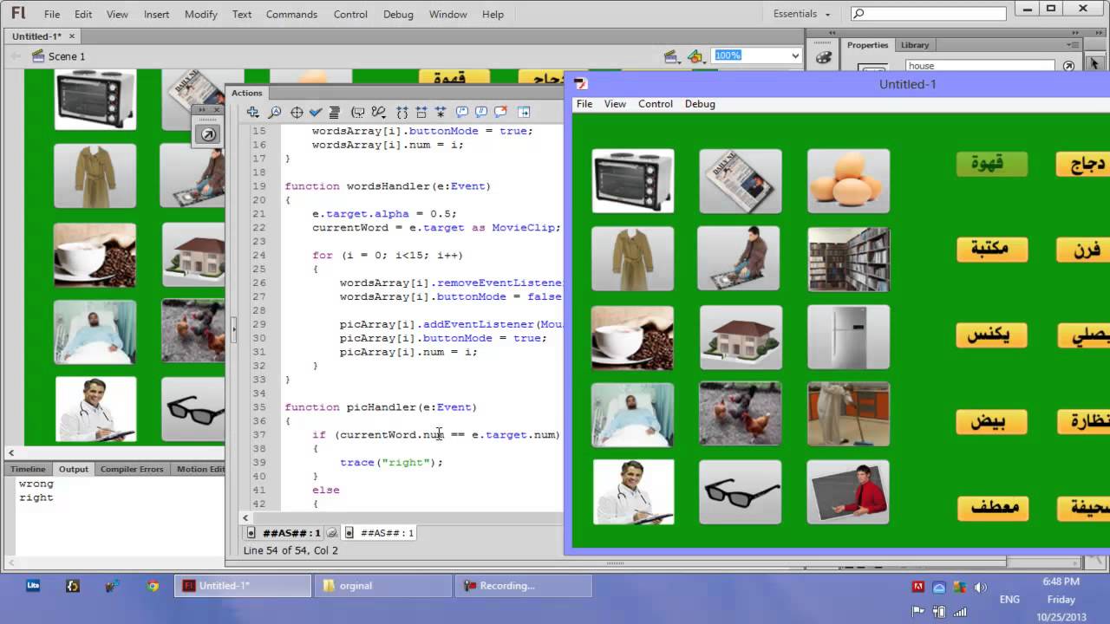Click the بيض word button
Screen dimensions: 1110x624
click(x=992, y=422)
